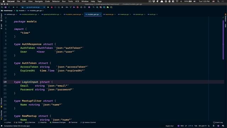Open the GraphQL tool window
Image resolution: width=227 pixels, height=128 pixels.
[43, 122]
